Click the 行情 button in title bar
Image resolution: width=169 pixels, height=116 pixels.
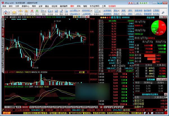click(x=136, y=3)
